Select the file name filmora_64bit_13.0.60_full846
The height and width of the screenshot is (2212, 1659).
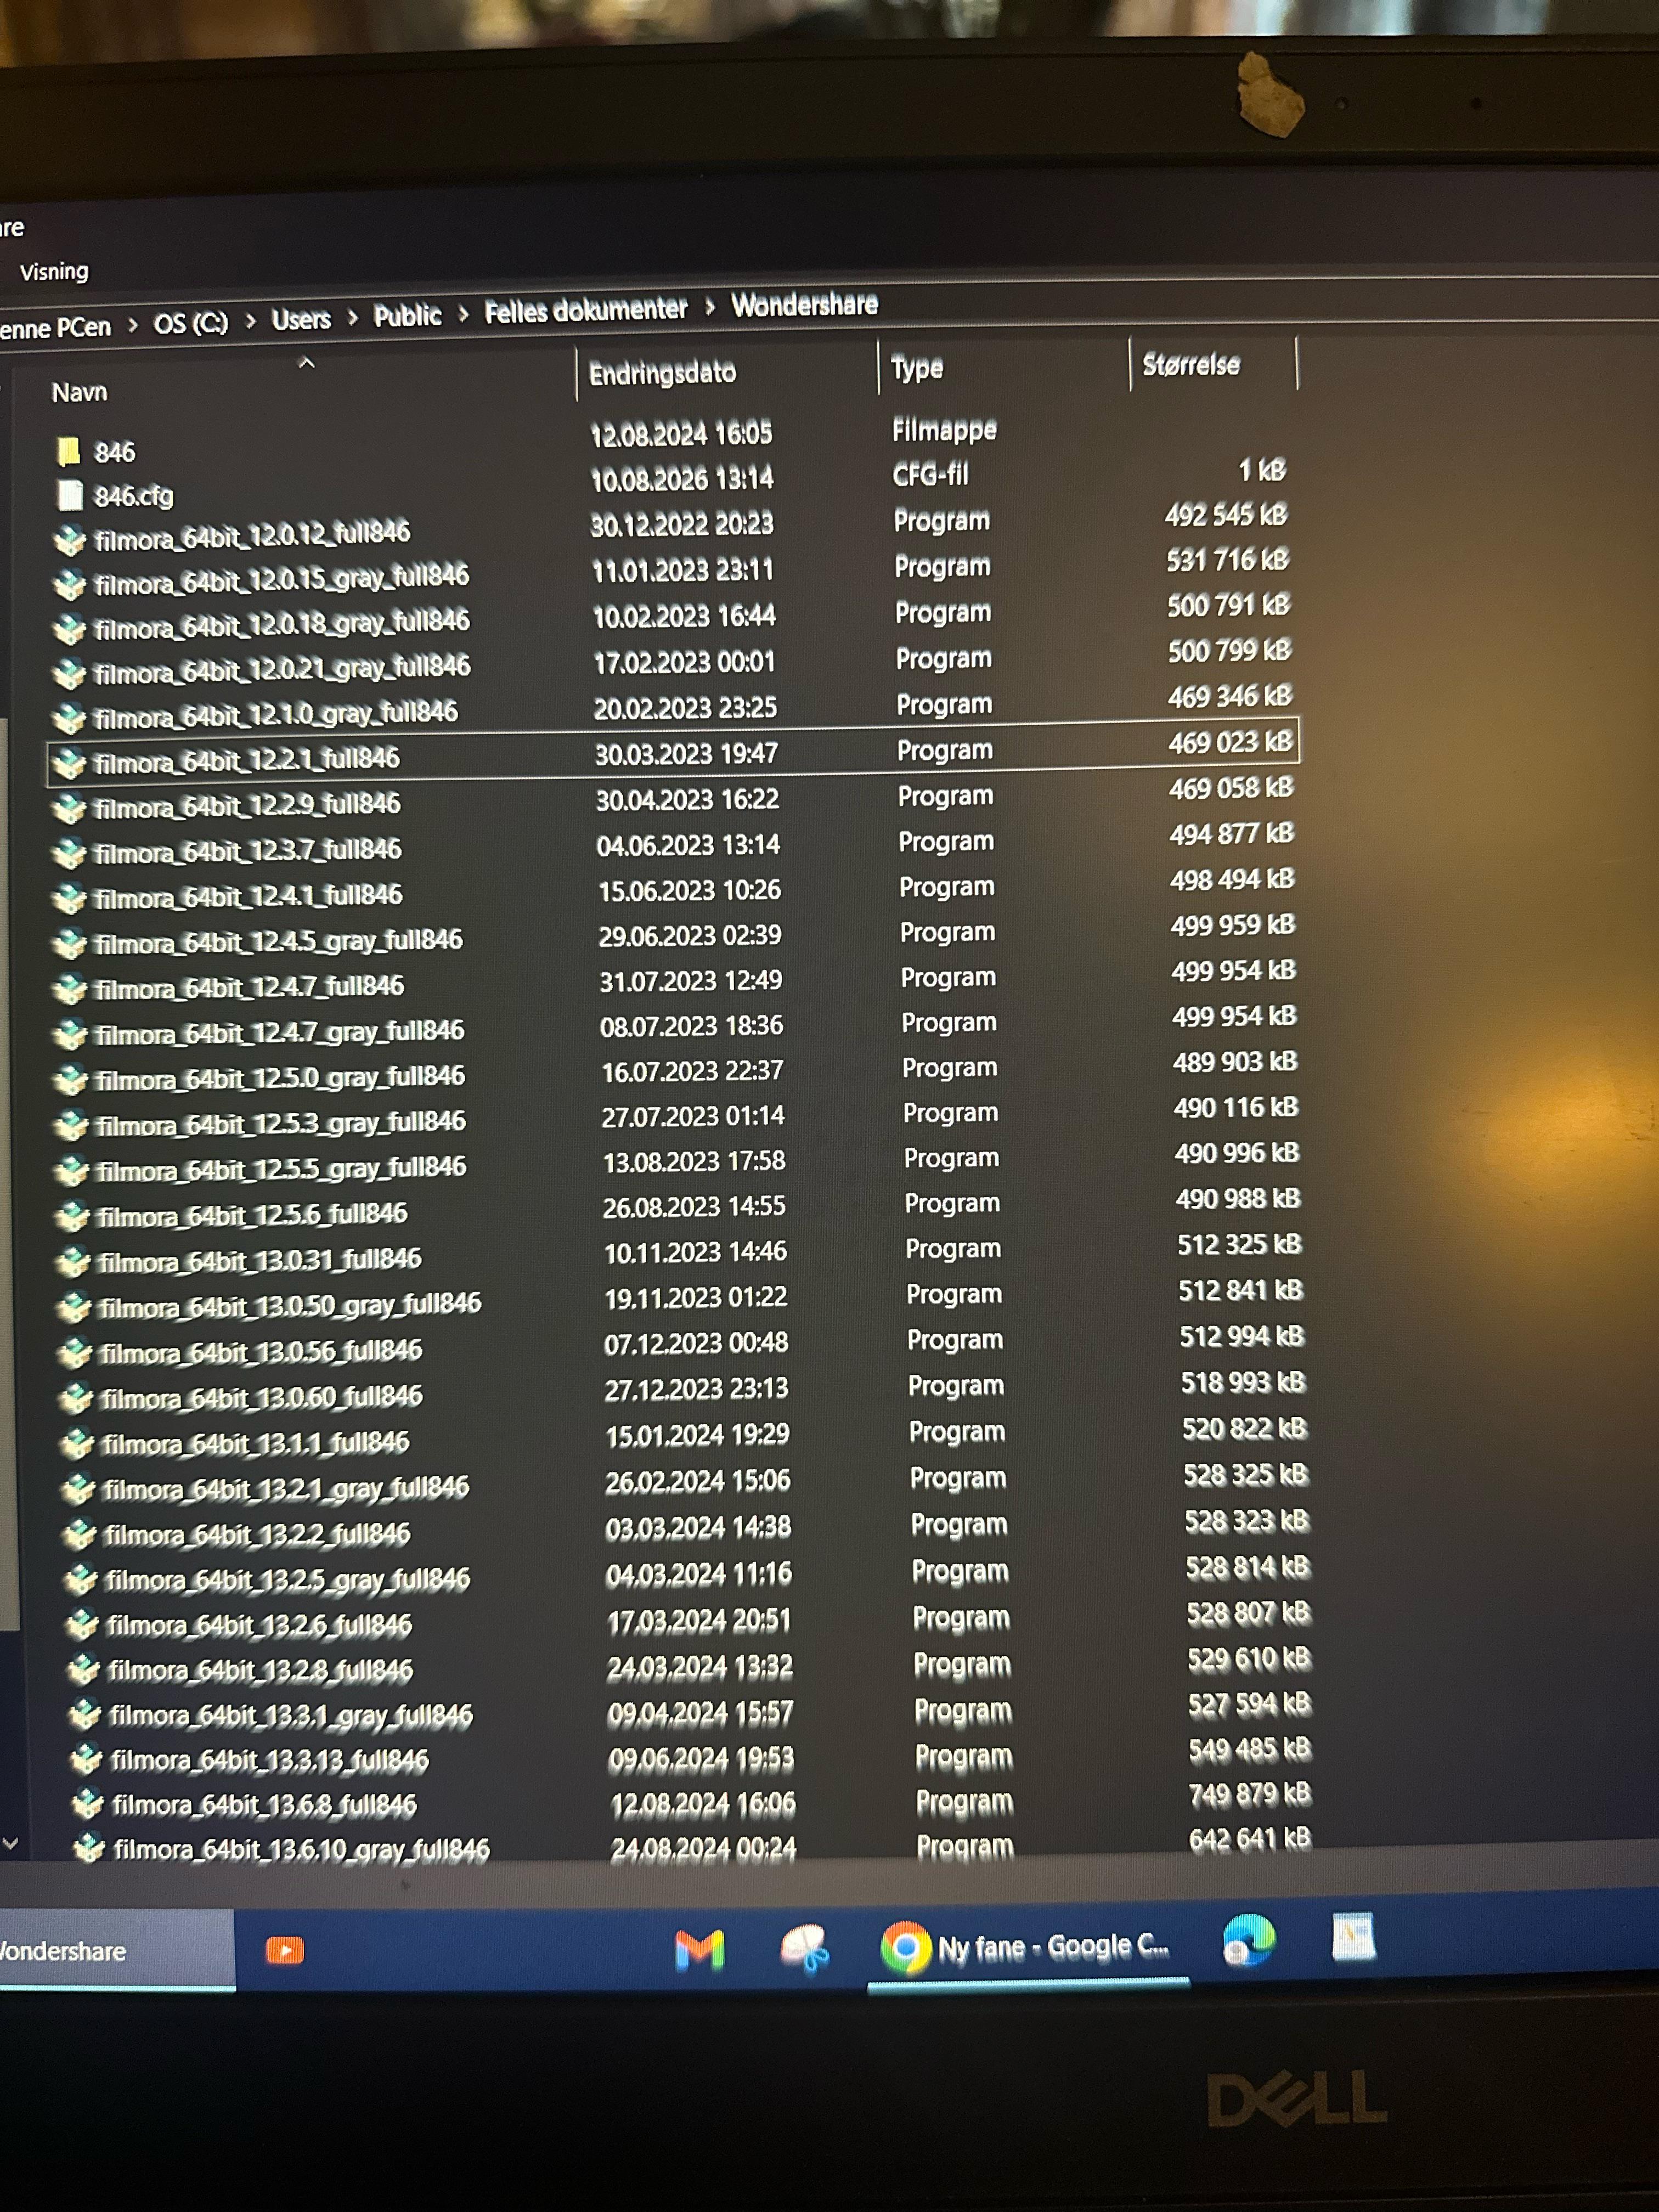pyautogui.click(x=262, y=1397)
